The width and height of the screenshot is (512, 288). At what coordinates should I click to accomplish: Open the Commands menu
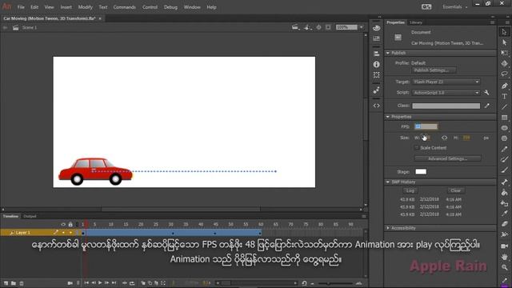click(x=125, y=7)
